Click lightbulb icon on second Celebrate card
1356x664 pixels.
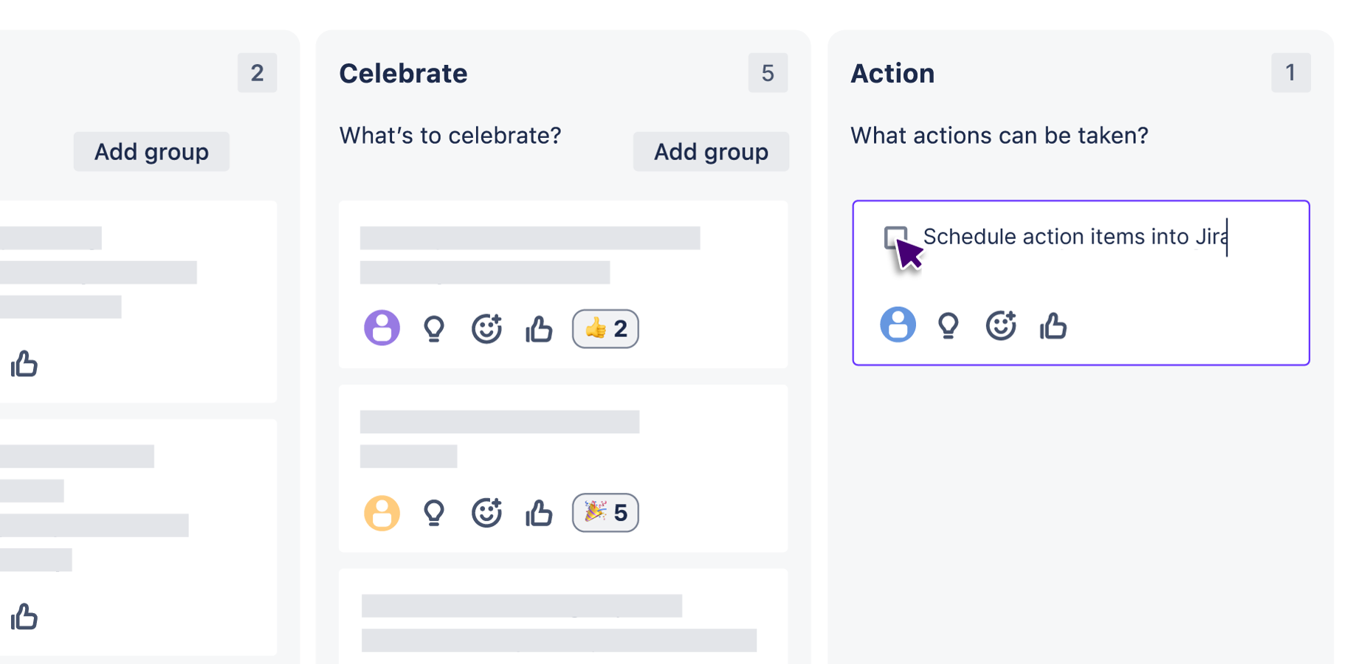pyautogui.click(x=434, y=513)
